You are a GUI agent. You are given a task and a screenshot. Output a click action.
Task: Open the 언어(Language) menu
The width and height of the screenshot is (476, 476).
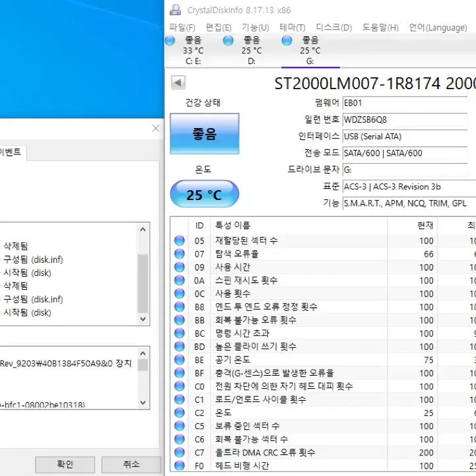[438, 28]
